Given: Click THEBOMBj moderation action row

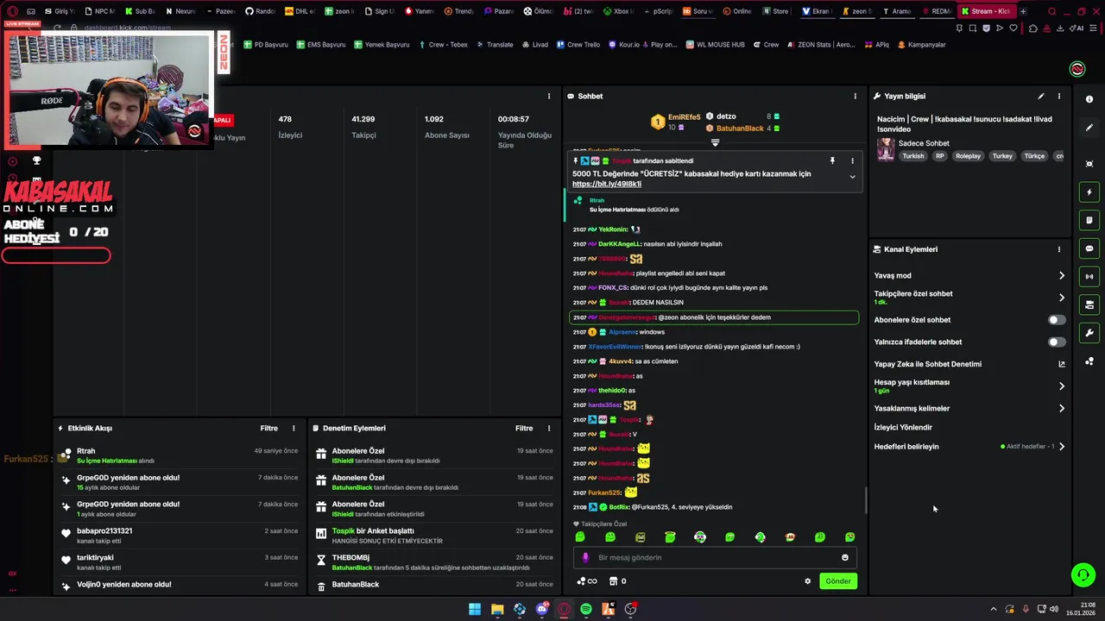Looking at the screenshot, I should click(x=433, y=562).
